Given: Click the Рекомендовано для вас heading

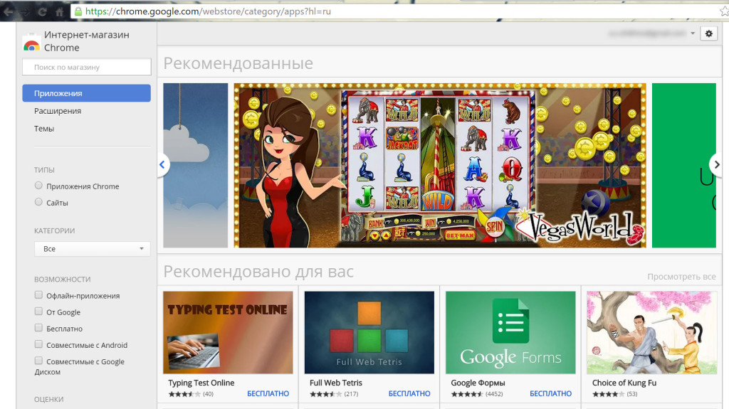Looking at the screenshot, I should [258, 272].
